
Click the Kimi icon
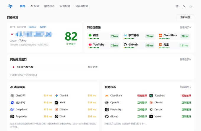coord(56,102)
